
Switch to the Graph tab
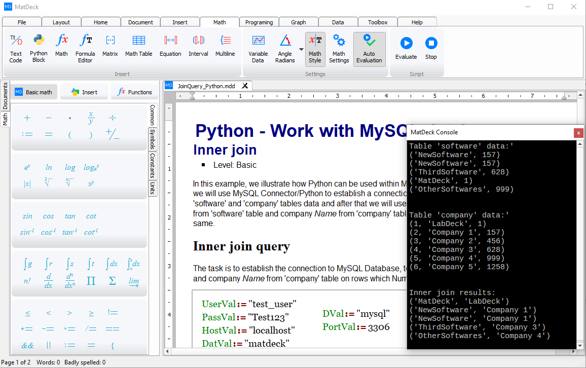(299, 22)
